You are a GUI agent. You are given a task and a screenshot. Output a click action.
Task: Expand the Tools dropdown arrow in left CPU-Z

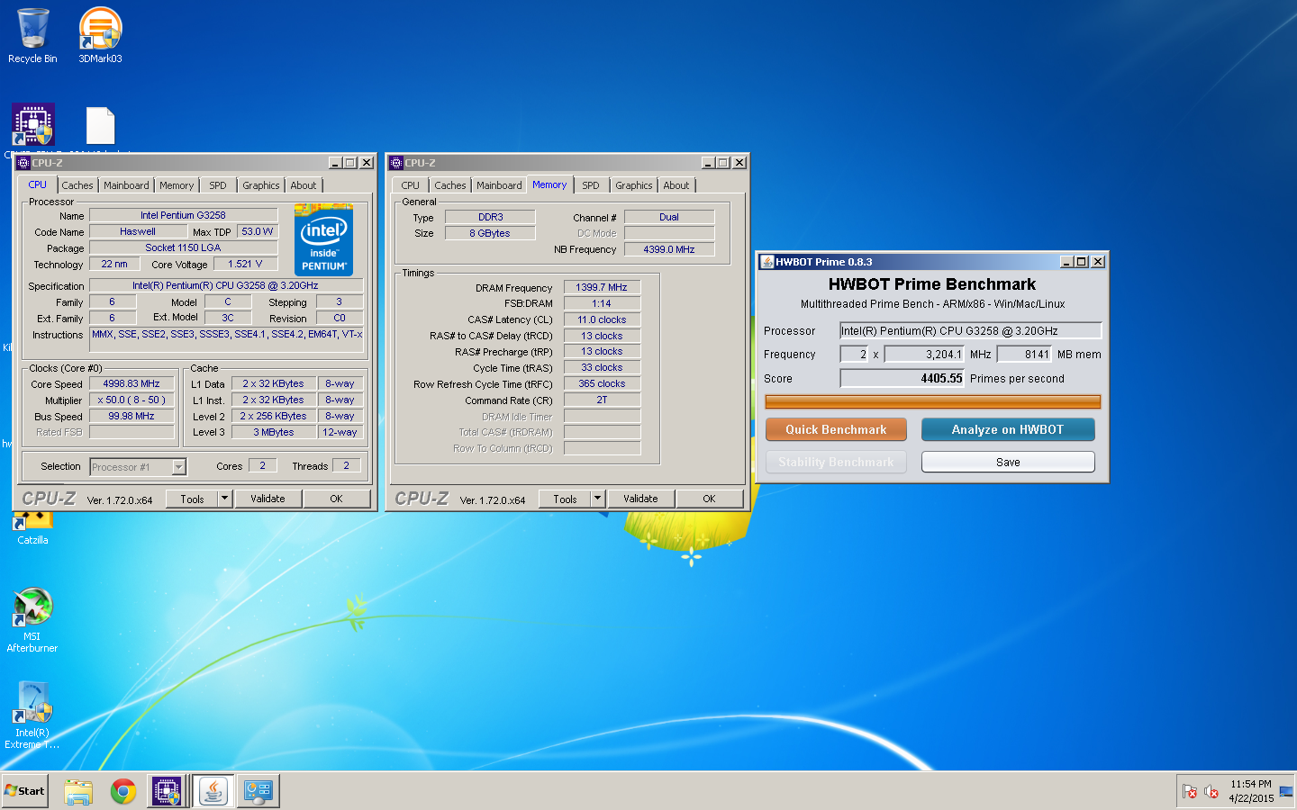tap(225, 499)
